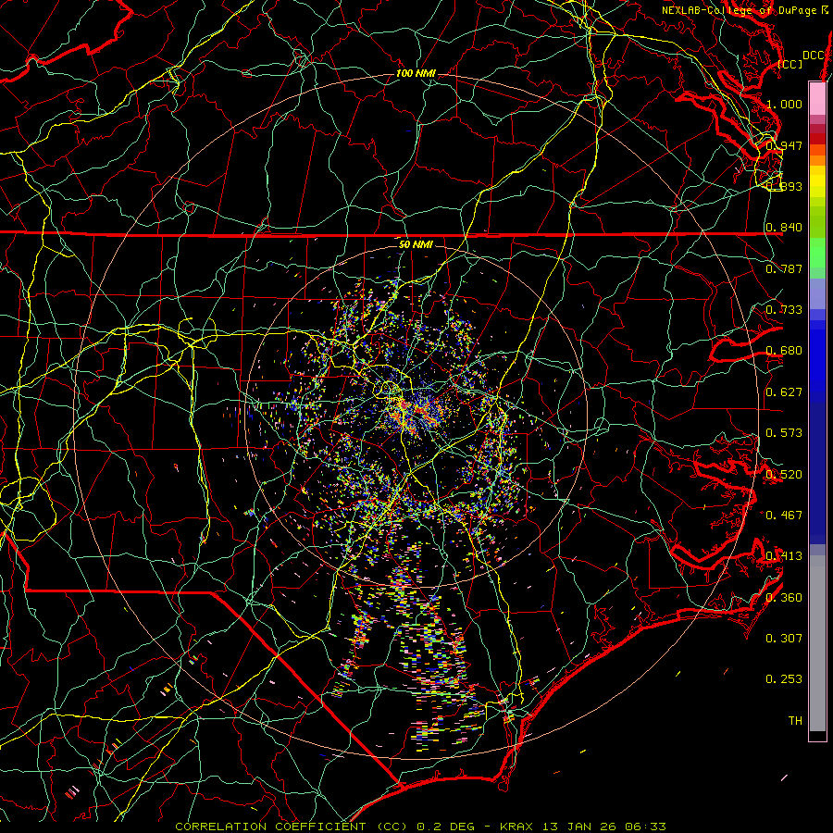Click the 0.627 scale value
This screenshot has width=833, height=833.
pyautogui.click(x=784, y=392)
